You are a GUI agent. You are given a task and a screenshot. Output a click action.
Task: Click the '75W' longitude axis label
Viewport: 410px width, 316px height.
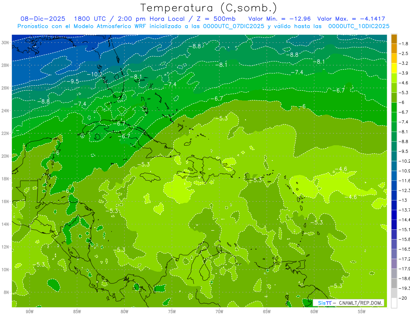(172, 312)
